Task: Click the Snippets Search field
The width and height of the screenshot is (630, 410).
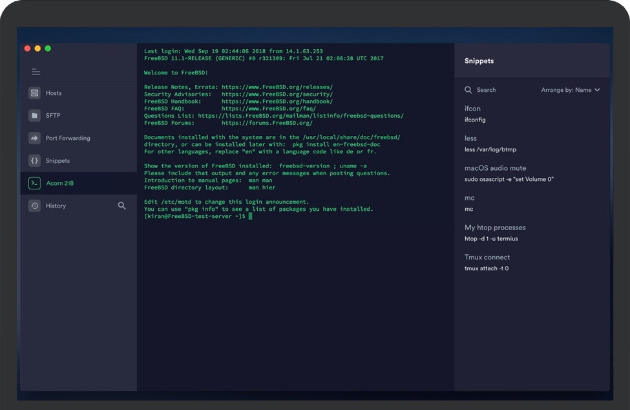Action: point(486,90)
